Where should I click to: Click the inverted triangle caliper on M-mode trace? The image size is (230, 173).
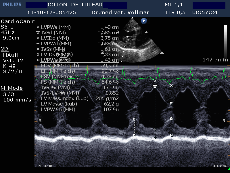click(x=155, y=80)
